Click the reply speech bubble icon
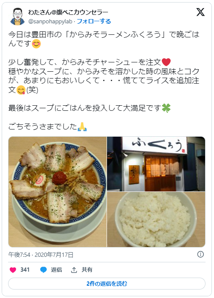The height and width of the screenshot is (298, 214). pyautogui.click(x=44, y=270)
